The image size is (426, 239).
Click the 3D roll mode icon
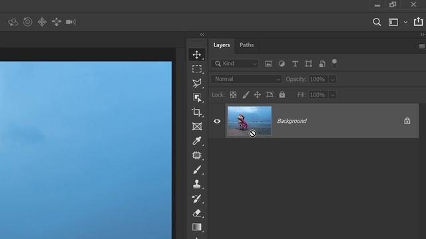[27, 22]
